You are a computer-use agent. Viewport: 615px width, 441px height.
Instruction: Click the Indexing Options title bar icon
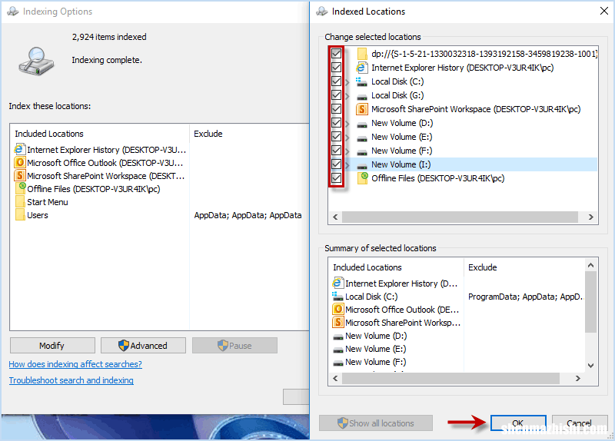point(13,12)
